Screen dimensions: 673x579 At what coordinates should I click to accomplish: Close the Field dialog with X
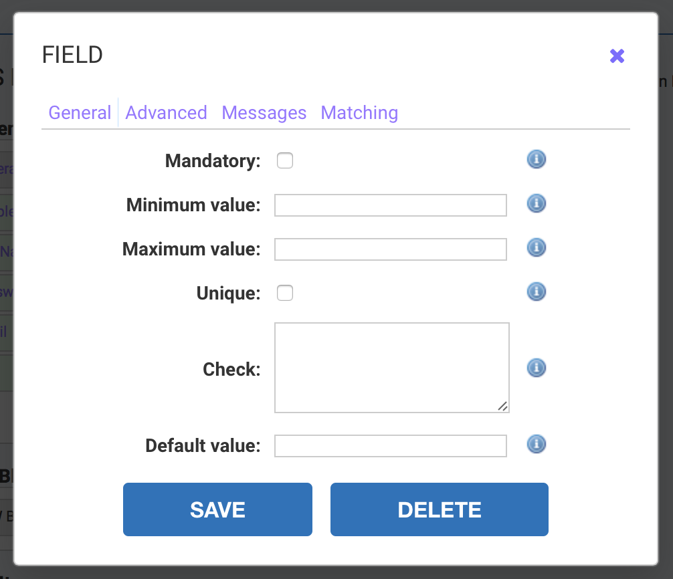[617, 56]
